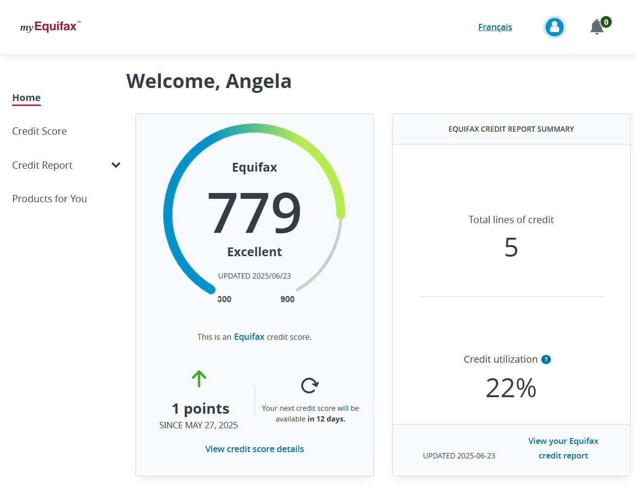Click the 22% credit utilization value
This screenshot has width=636, height=491.
511,388
